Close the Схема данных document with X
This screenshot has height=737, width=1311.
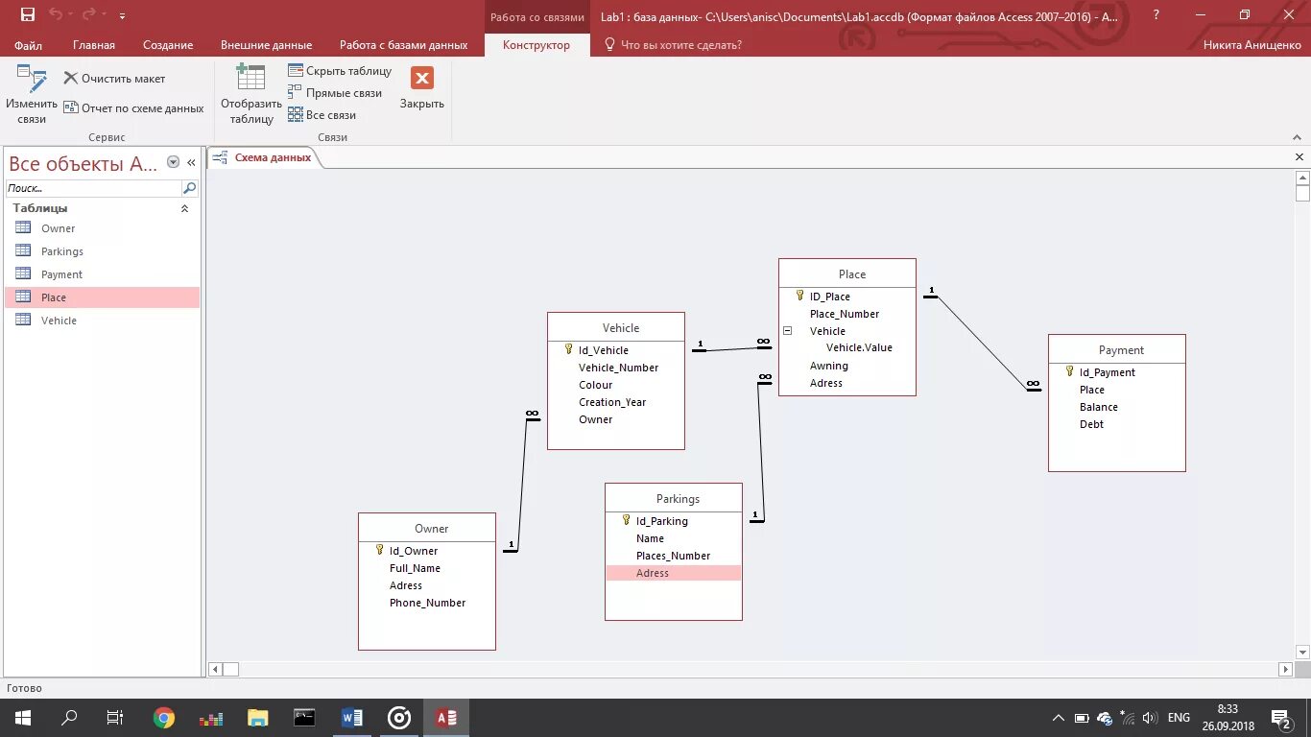tap(1299, 157)
